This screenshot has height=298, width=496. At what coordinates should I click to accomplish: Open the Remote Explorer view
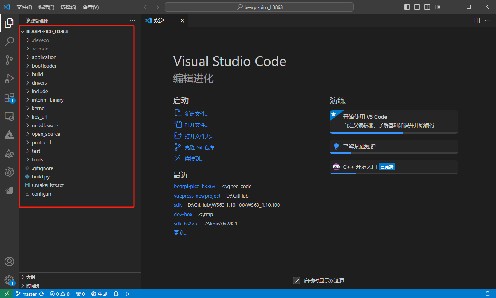[9, 116]
